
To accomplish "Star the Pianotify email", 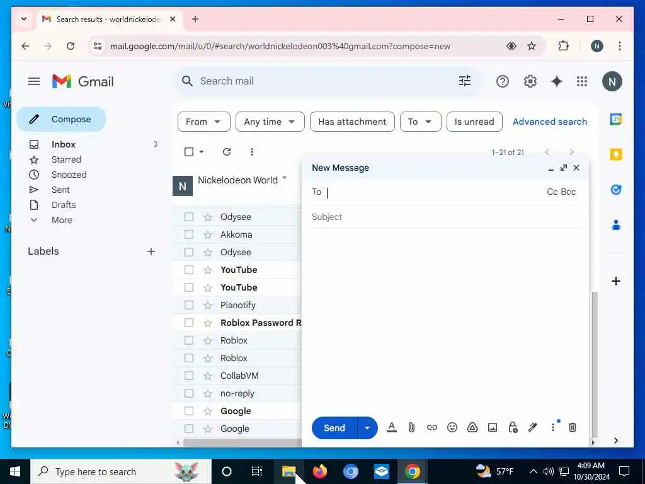I will tap(208, 306).
